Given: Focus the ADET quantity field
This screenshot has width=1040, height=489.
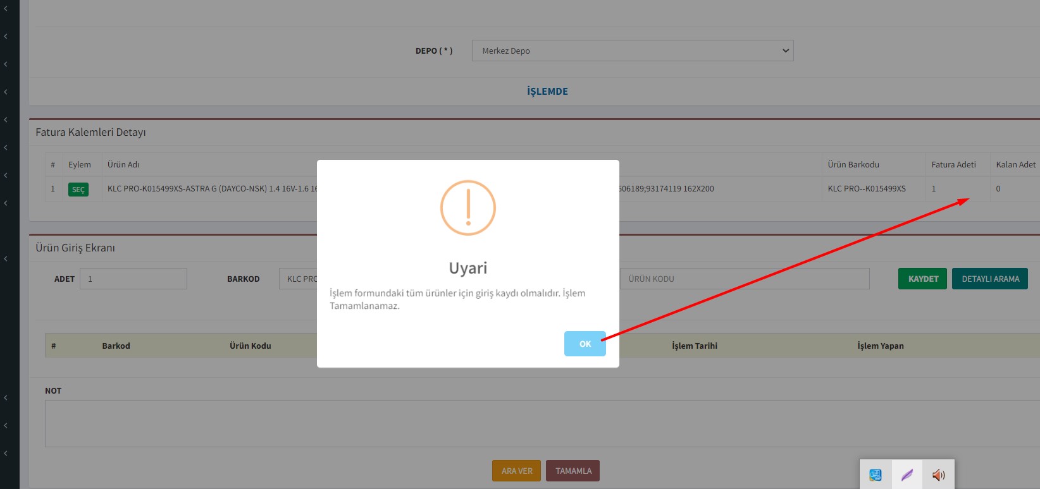Looking at the screenshot, I should [x=133, y=279].
